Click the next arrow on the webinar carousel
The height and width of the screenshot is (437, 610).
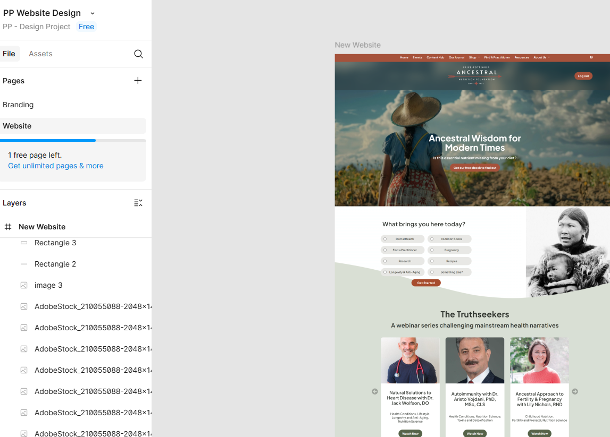point(575,391)
